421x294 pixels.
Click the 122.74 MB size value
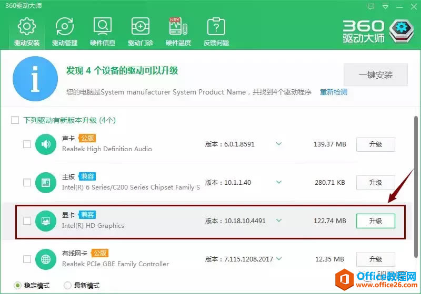pyautogui.click(x=330, y=221)
